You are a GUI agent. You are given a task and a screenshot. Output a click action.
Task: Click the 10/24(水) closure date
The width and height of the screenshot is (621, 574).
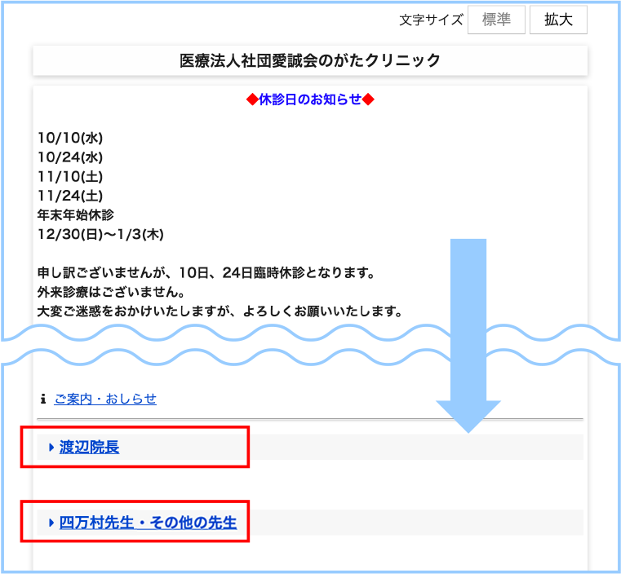pos(70,157)
